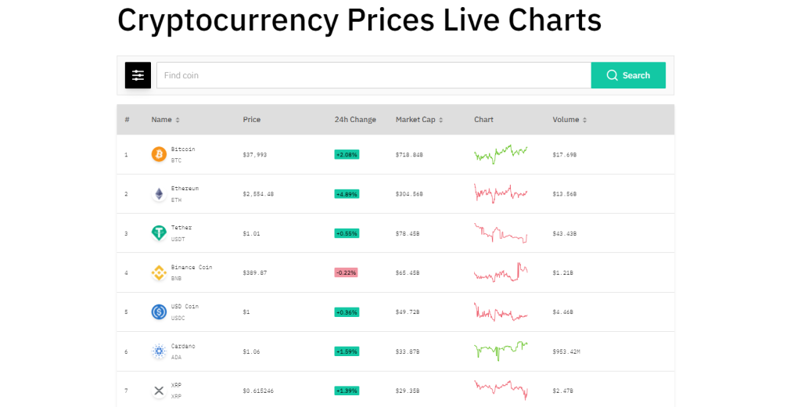The height and width of the screenshot is (407, 801).
Task: Click the $17.69B volume value
Action: coord(565,154)
